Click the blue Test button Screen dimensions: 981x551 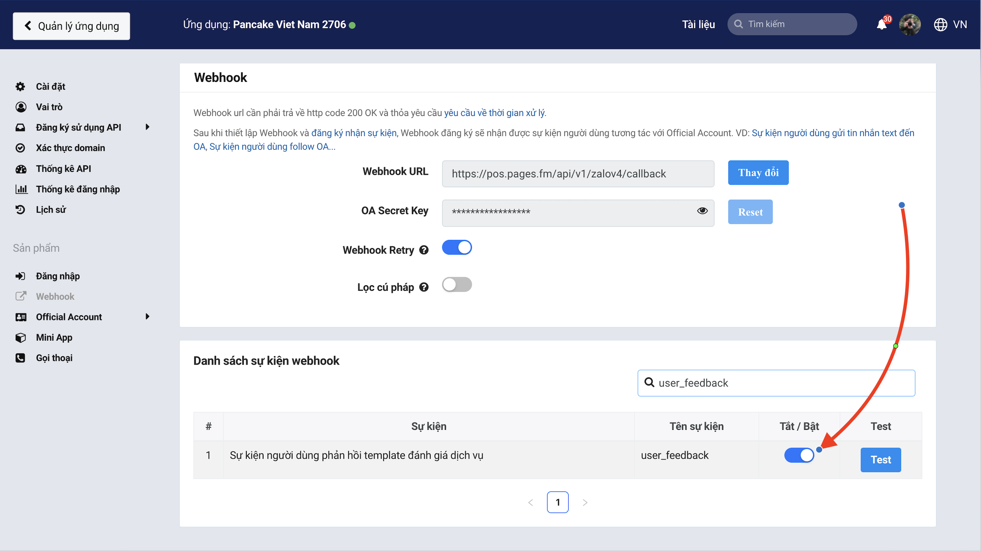click(x=880, y=460)
